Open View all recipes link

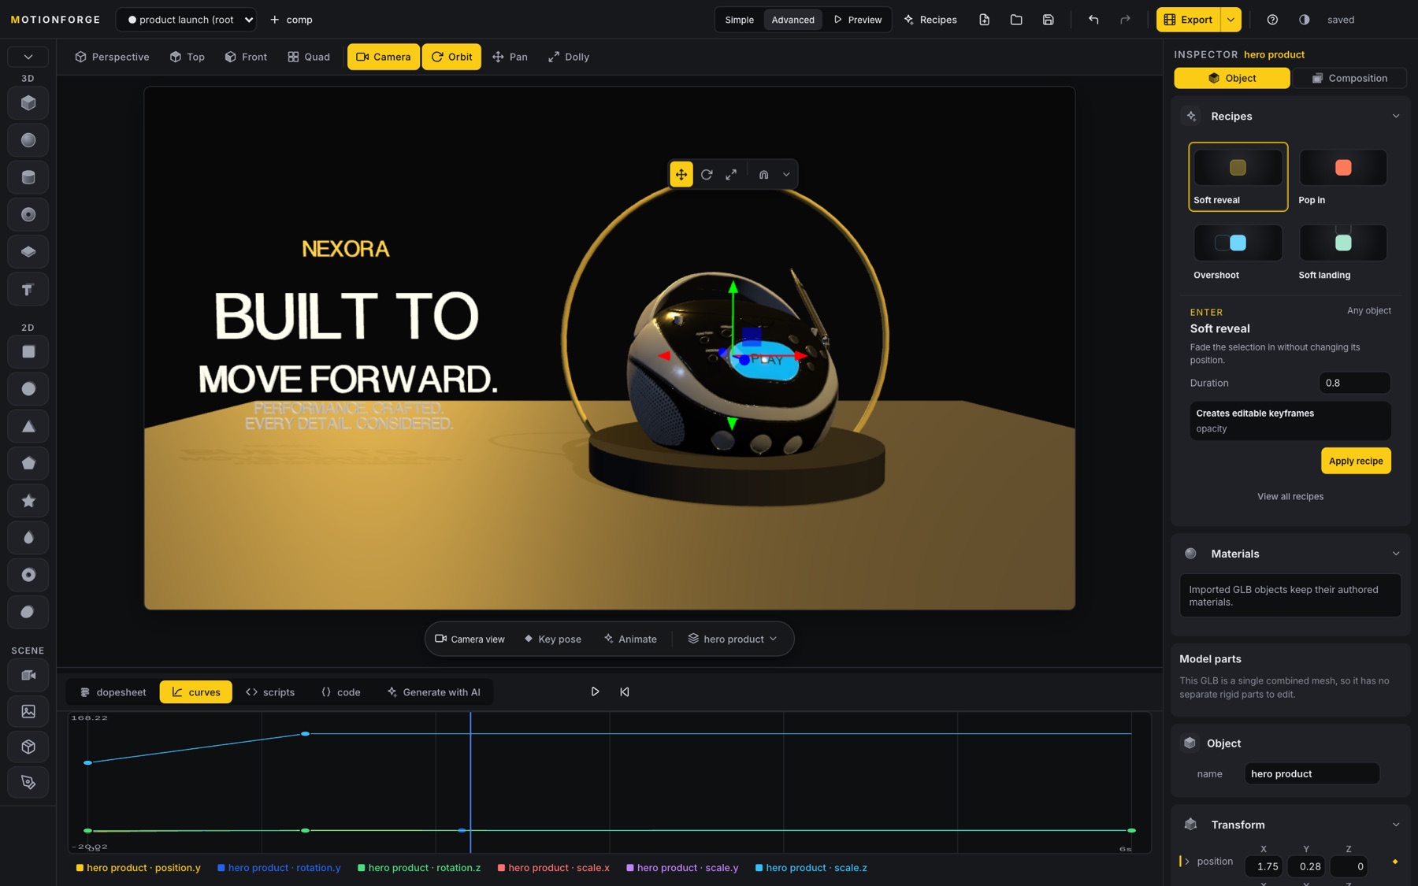[x=1290, y=497]
